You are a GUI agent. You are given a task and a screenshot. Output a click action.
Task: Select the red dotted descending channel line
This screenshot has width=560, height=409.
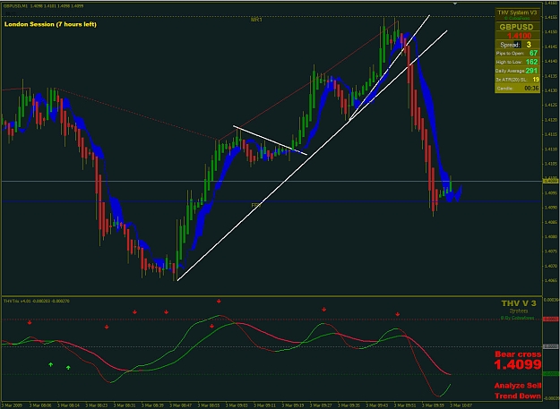pyautogui.click(x=137, y=114)
